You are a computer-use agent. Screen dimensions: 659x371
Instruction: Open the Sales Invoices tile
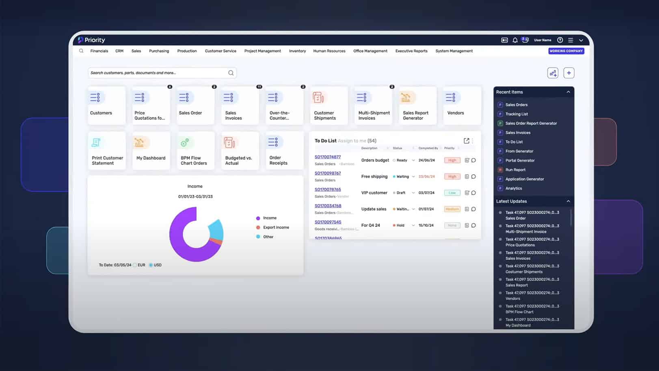(x=240, y=105)
